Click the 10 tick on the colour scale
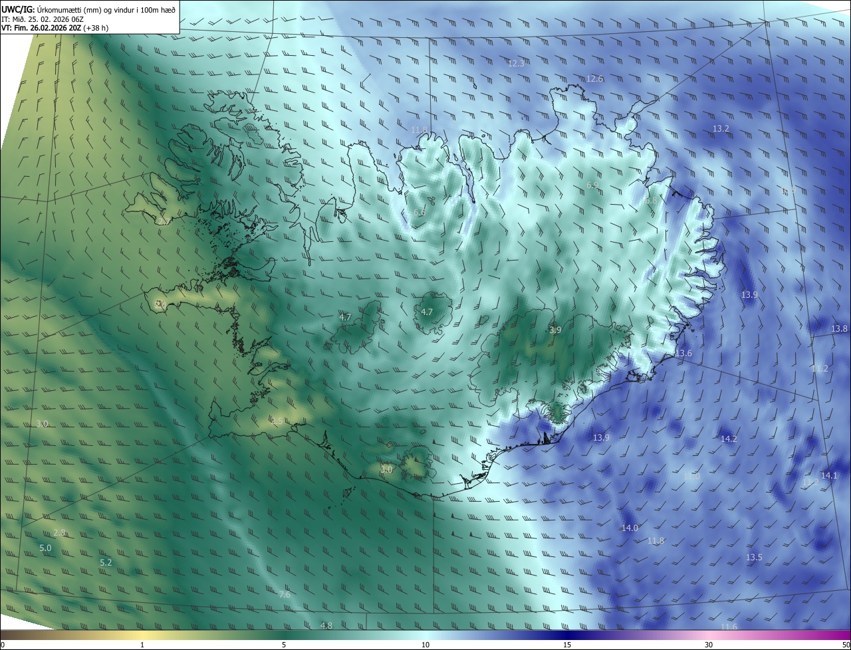The image size is (851, 650). (x=425, y=645)
